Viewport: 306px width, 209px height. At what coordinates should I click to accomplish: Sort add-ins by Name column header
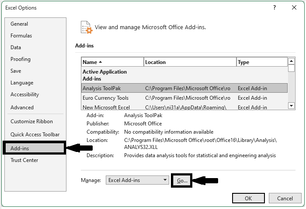(x=112, y=62)
